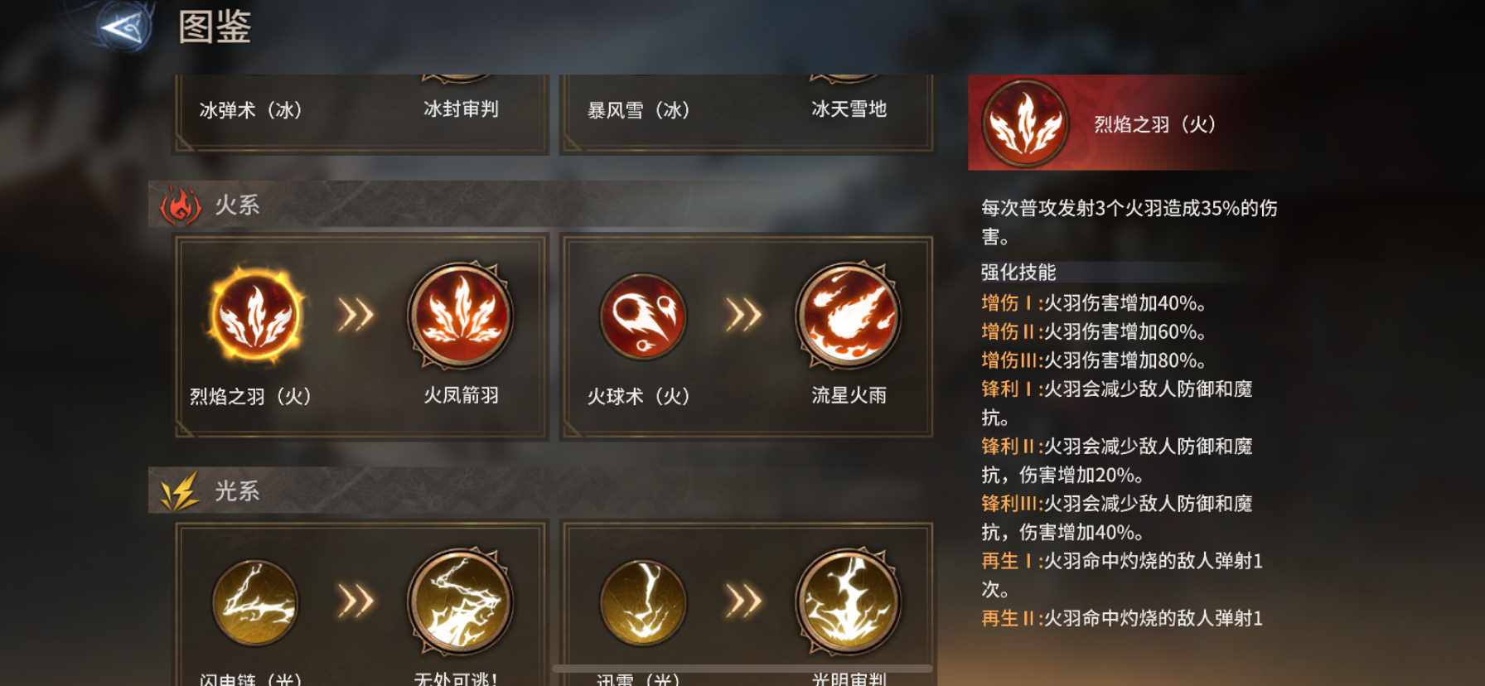1485x686 pixels.
Task: Select the 火球术 fireball skill icon
Action: 643,316
